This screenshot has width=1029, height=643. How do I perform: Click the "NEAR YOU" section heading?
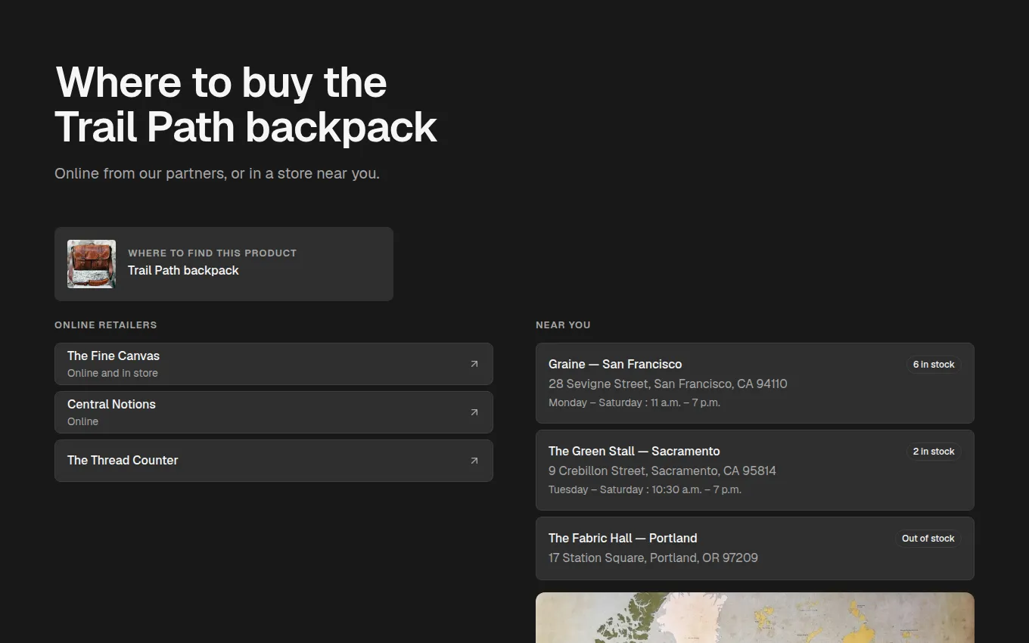pos(563,325)
